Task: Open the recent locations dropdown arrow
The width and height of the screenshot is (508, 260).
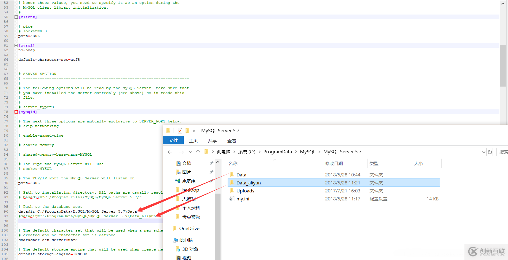Action: (x=190, y=152)
